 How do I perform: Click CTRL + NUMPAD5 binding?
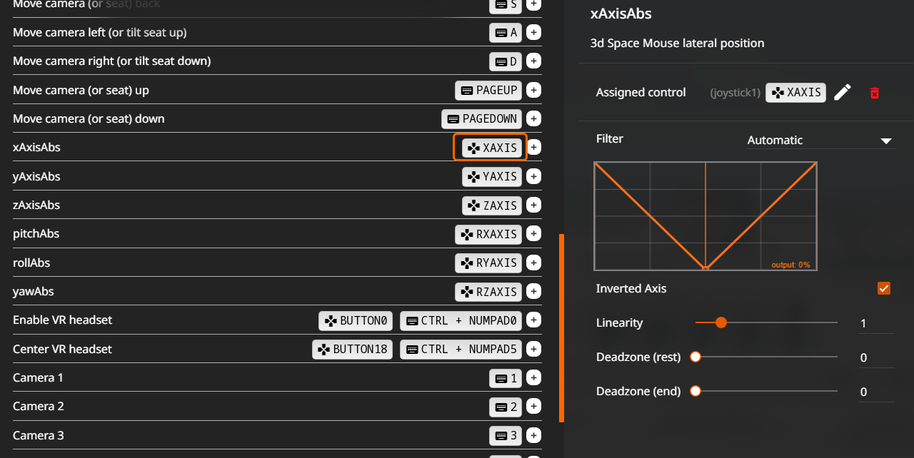click(x=461, y=349)
